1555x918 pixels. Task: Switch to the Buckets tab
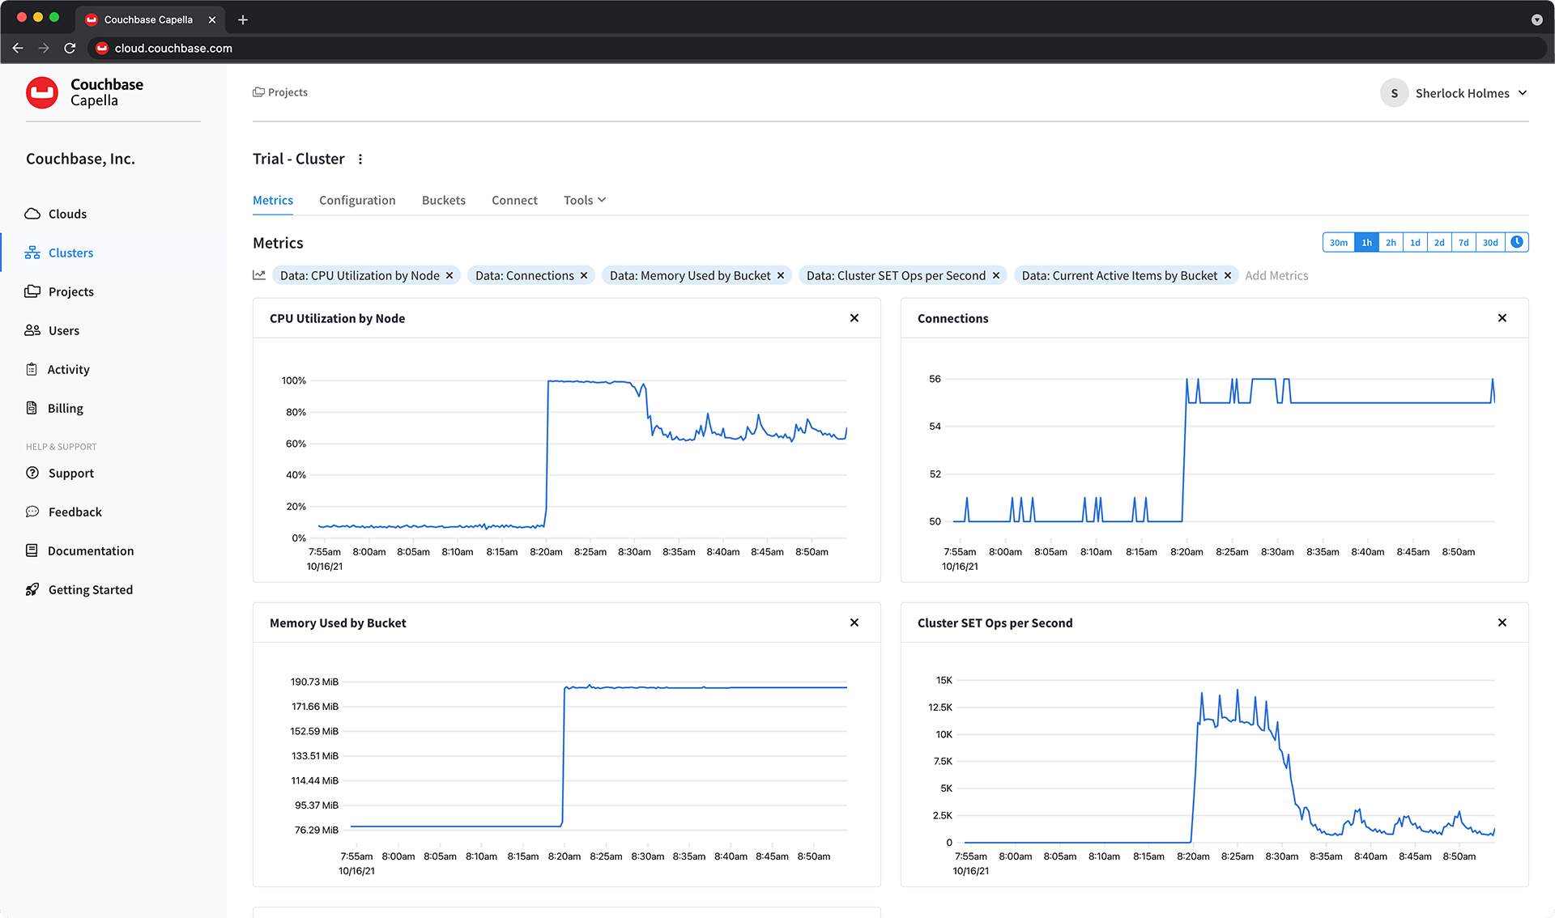pos(443,200)
